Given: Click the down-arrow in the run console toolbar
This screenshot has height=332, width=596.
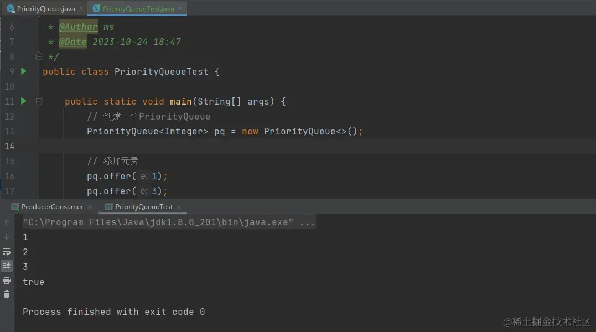Looking at the screenshot, I should 7,237.
